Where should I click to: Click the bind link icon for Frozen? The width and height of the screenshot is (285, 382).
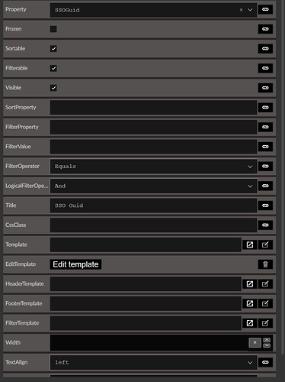(265, 29)
